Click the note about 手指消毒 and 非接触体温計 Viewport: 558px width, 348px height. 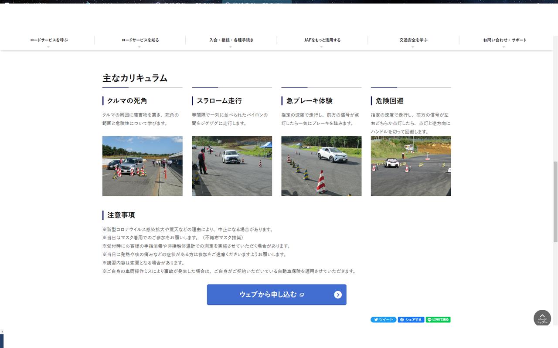(x=196, y=246)
